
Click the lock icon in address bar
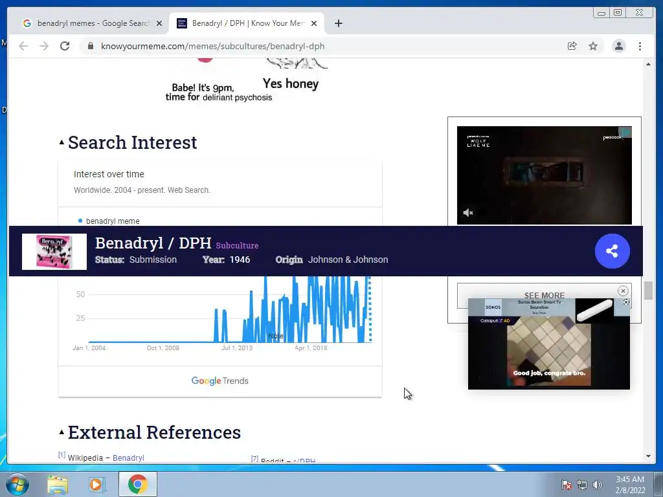91,46
